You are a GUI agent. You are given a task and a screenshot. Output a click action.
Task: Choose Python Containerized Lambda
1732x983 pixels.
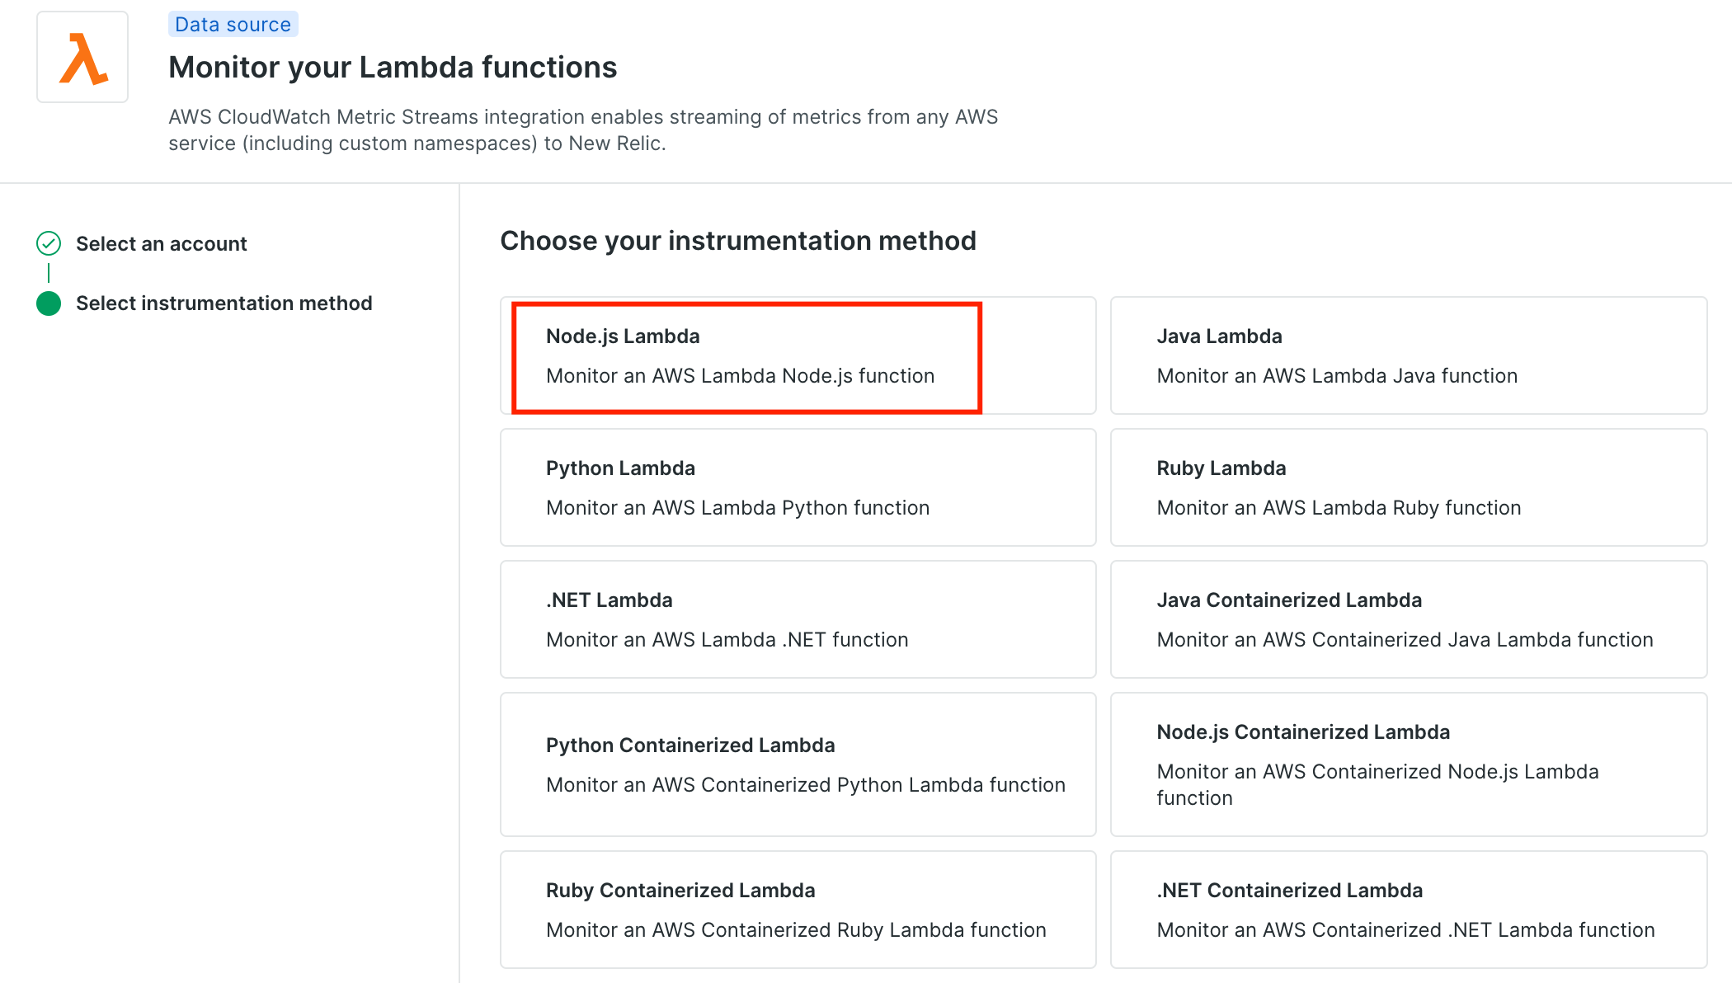(797, 764)
